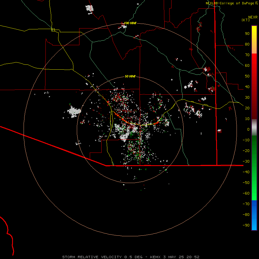This screenshot has width=259, height=259.
Task: Click the 70 value on the velocity scale
Action: coord(247,55)
